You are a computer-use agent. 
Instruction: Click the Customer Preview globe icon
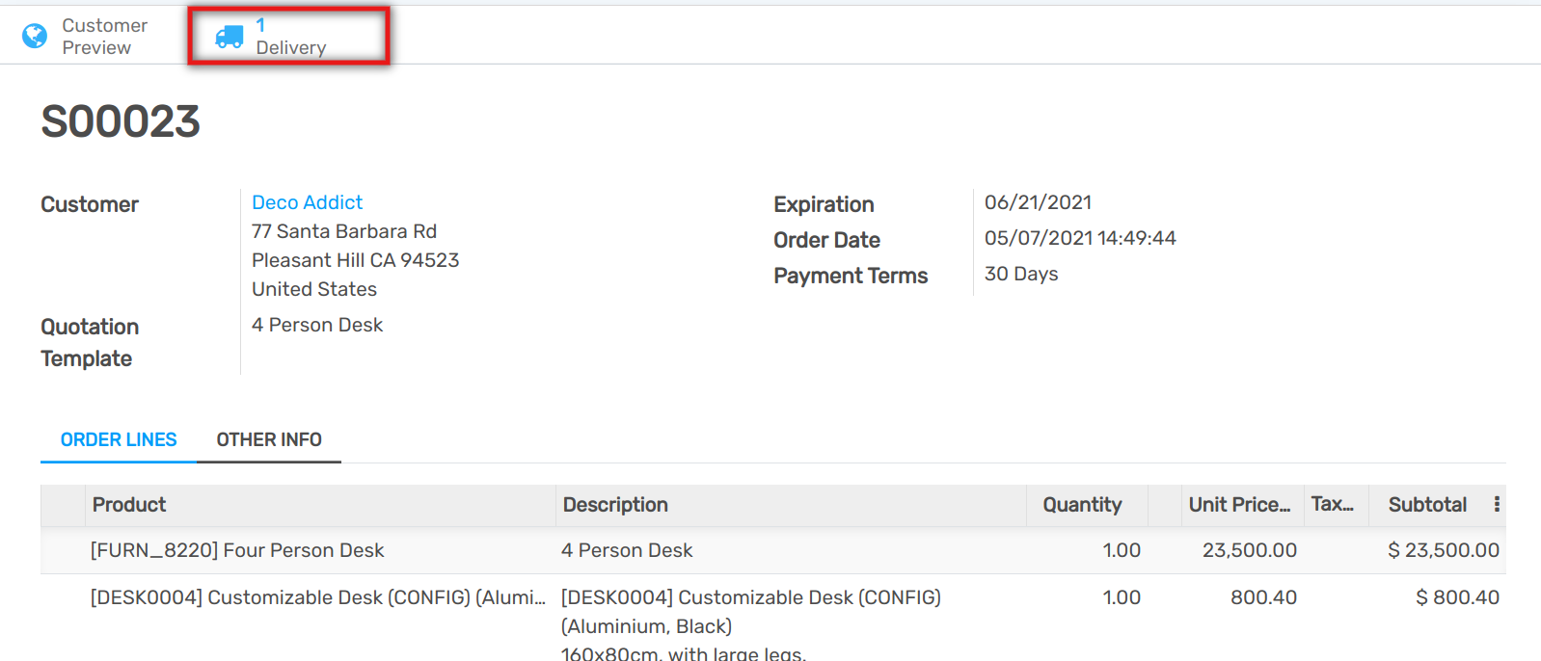[x=35, y=36]
